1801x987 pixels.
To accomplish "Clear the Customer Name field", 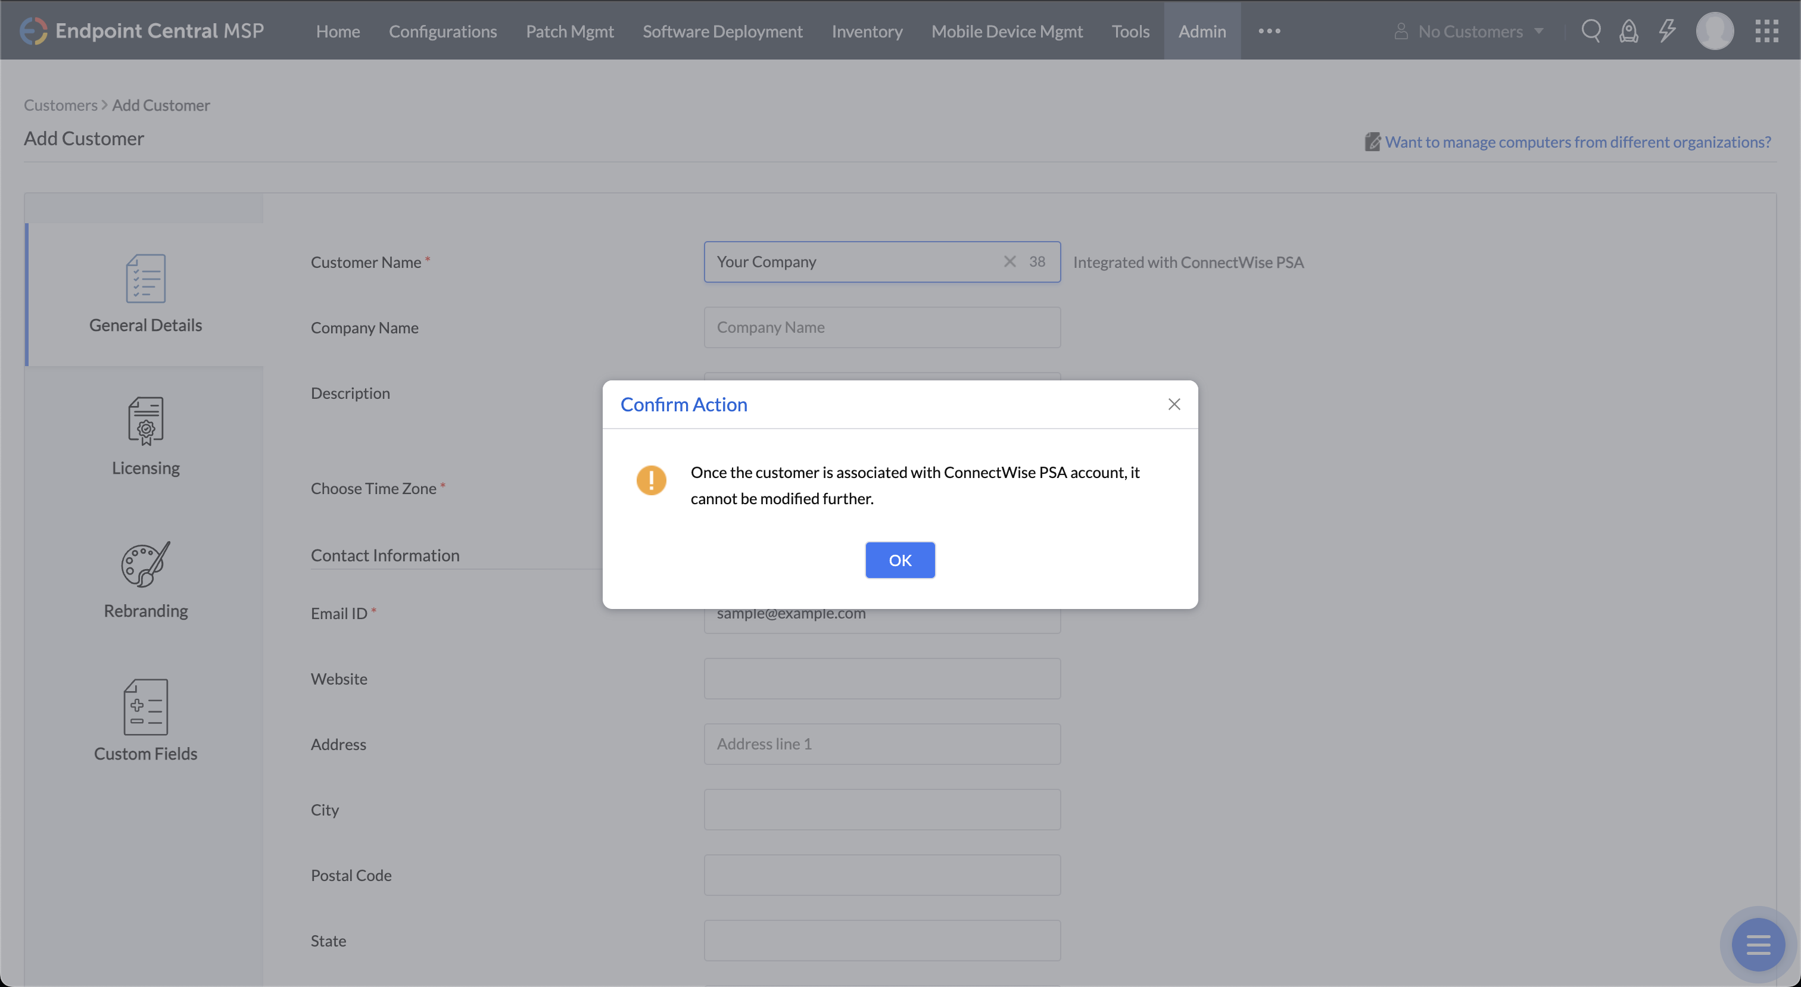I will (1009, 261).
